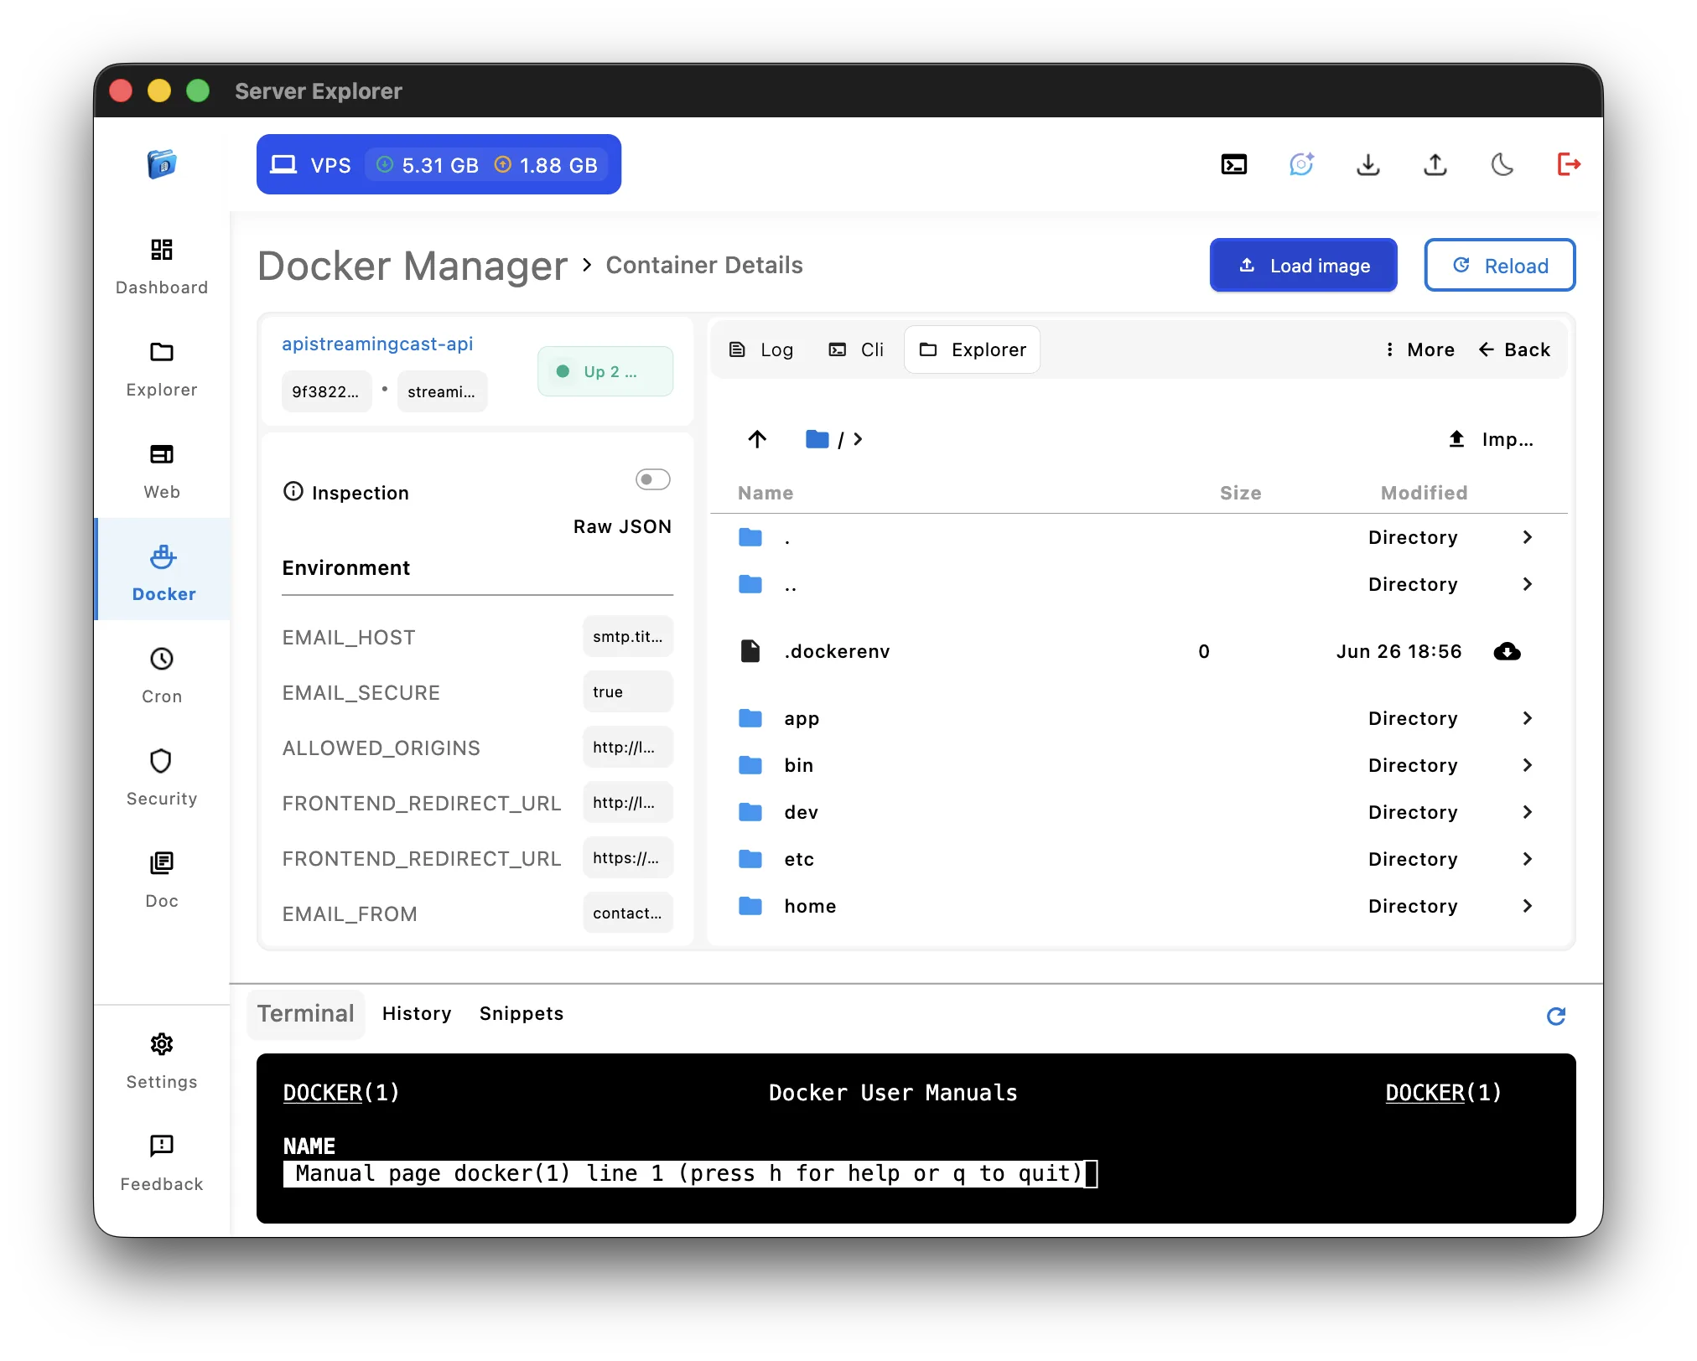Enable dark mode with the moon icon

point(1502,164)
